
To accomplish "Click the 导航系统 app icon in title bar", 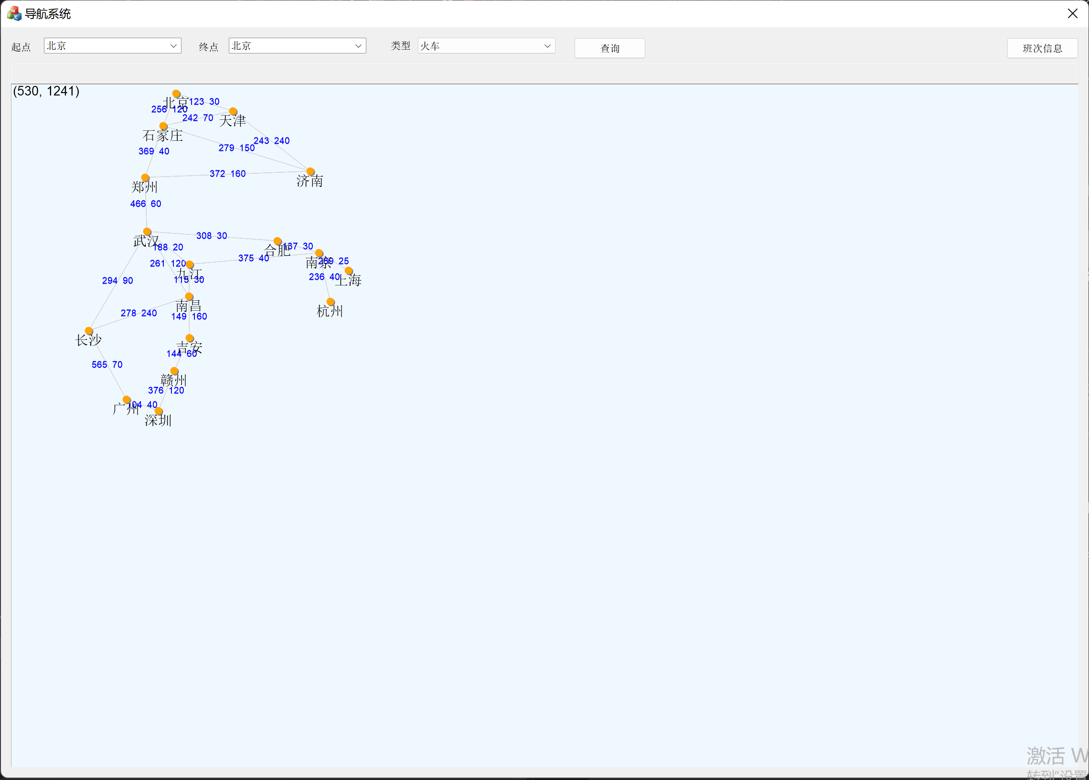I will [x=14, y=13].
